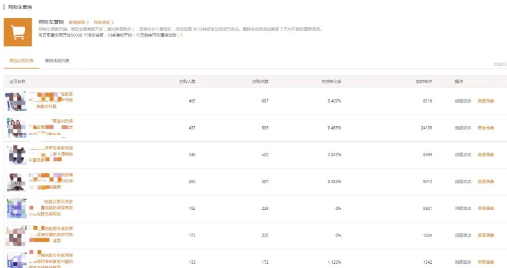This screenshot has width=507, height=268.
Task: Open product thumbnail in the 173 加购人数 row
Action: click(x=16, y=235)
